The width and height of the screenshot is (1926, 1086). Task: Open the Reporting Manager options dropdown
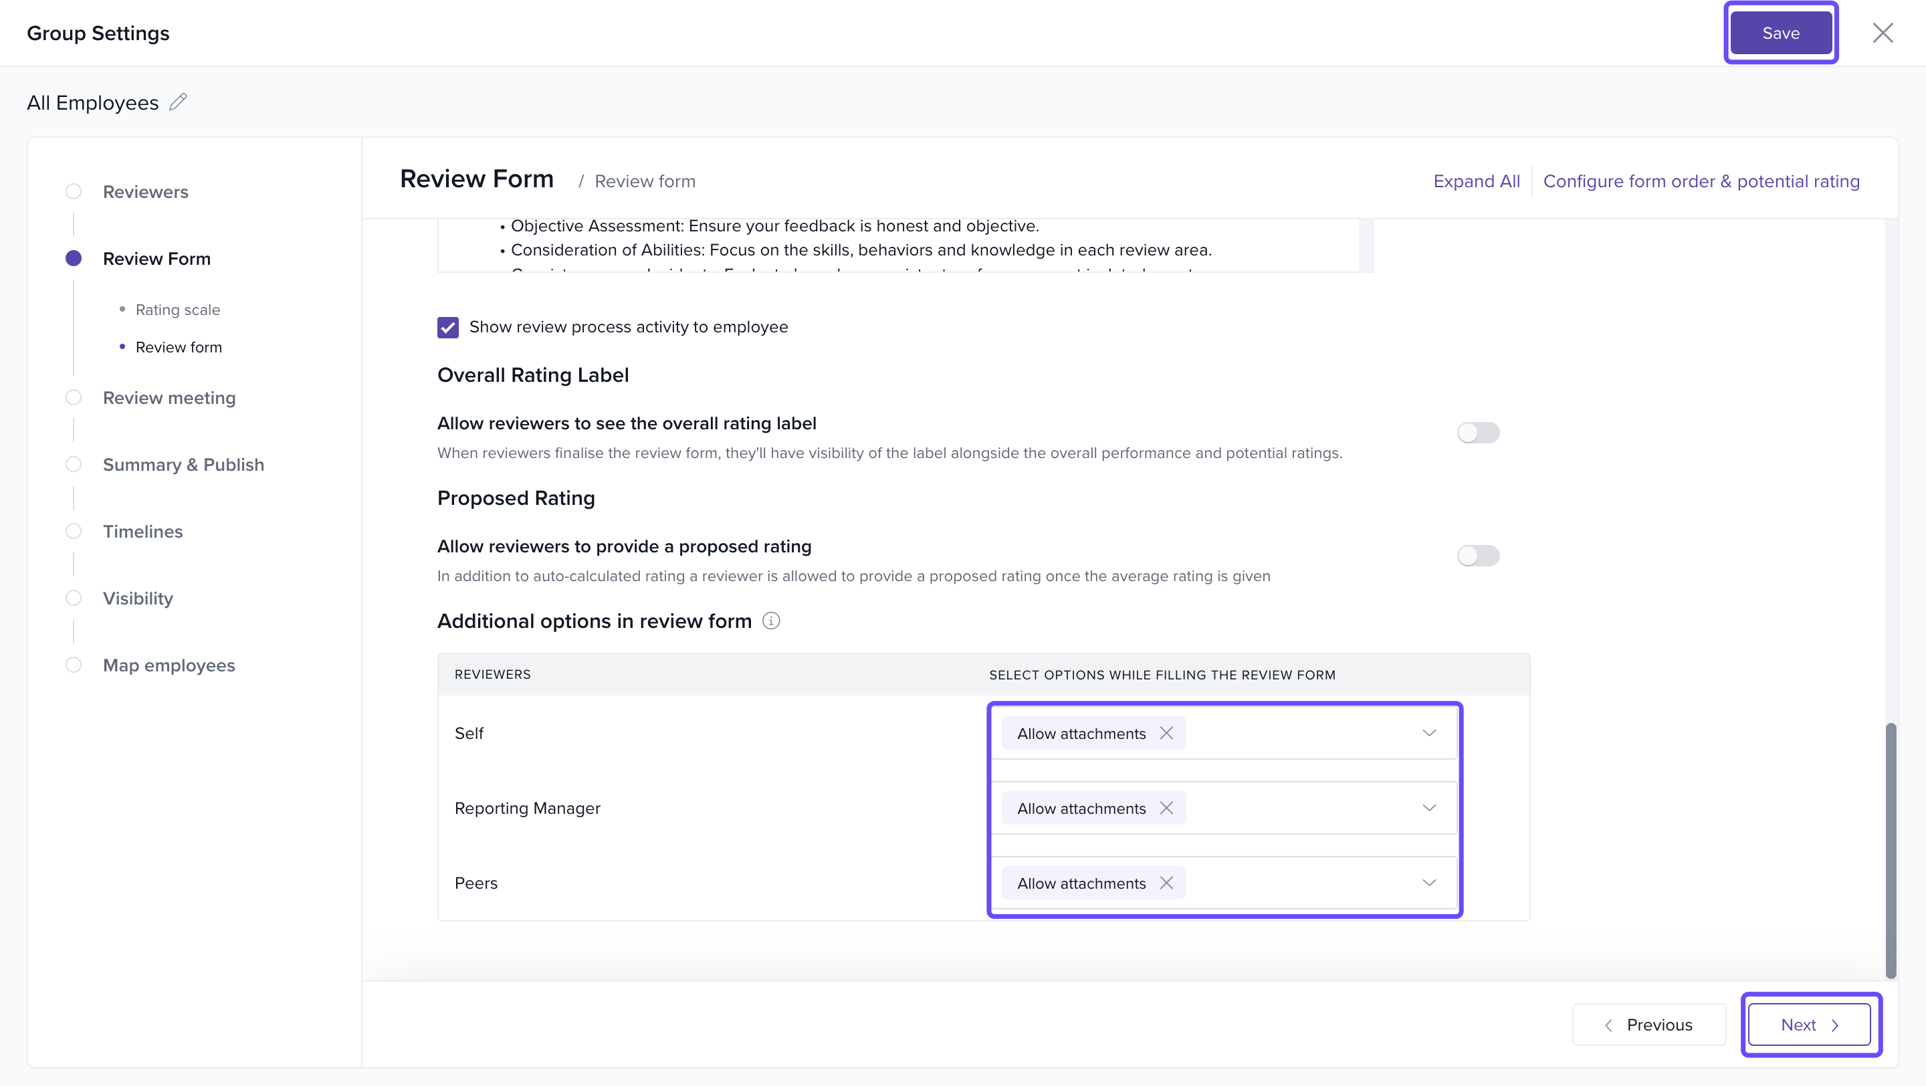[1429, 808]
